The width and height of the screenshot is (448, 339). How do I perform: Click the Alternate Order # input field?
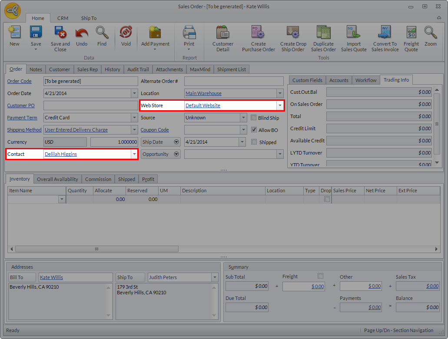click(x=233, y=81)
